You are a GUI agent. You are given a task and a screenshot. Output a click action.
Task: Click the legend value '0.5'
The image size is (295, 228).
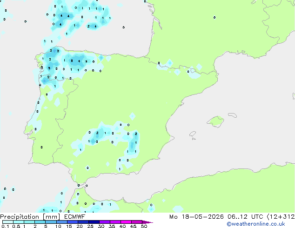point(16,226)
